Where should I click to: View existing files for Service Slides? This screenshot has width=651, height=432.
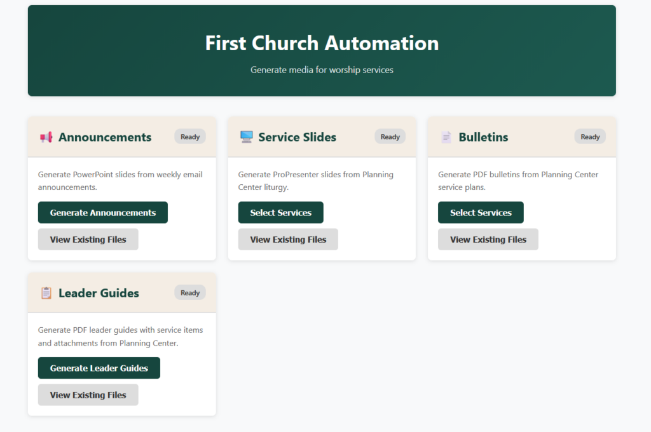point(288,240)
